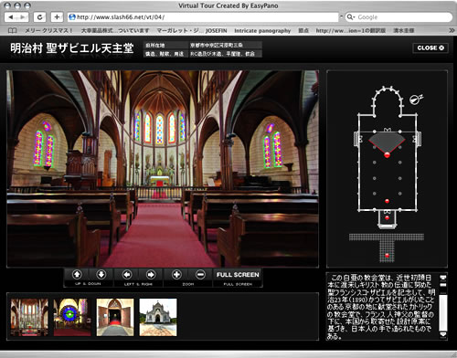Click the CLOSE button in the header
The height and width of the screenshot is (358, 457).
tap(430, 47)
